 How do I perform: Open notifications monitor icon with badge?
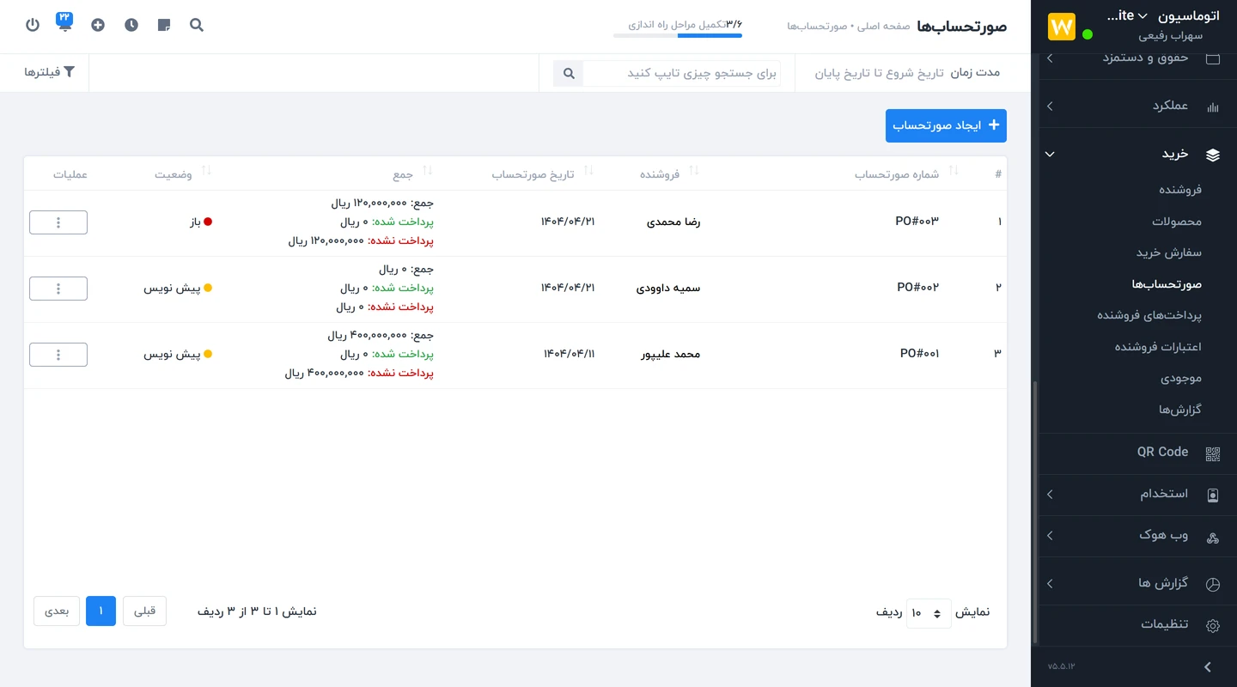(64, 22)
